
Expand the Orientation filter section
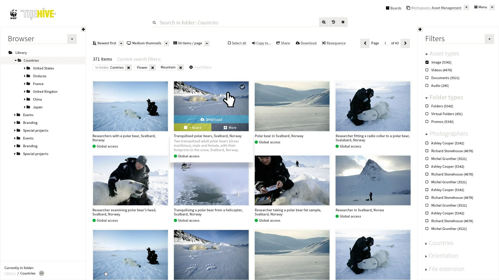(443, 256)
